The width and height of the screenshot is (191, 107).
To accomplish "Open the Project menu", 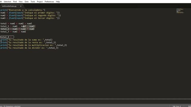I will [40, 2].
